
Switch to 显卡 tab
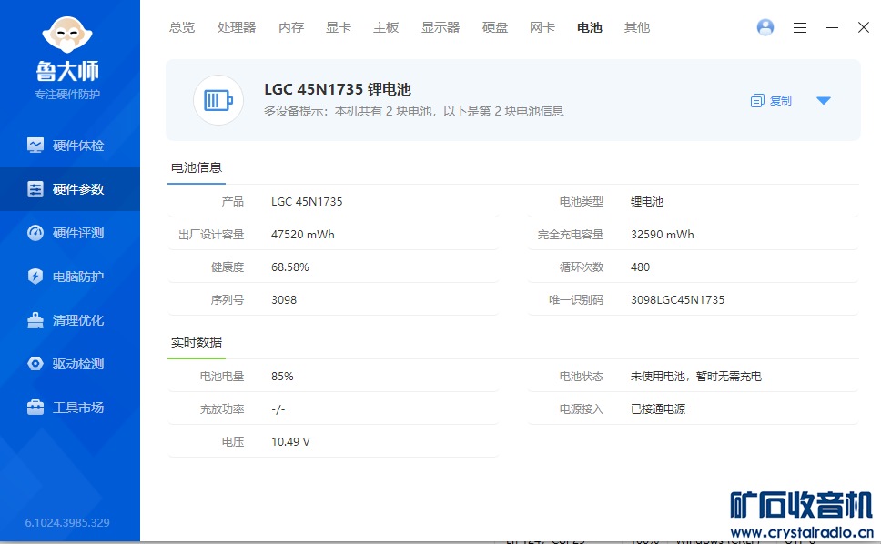(339, 27)
